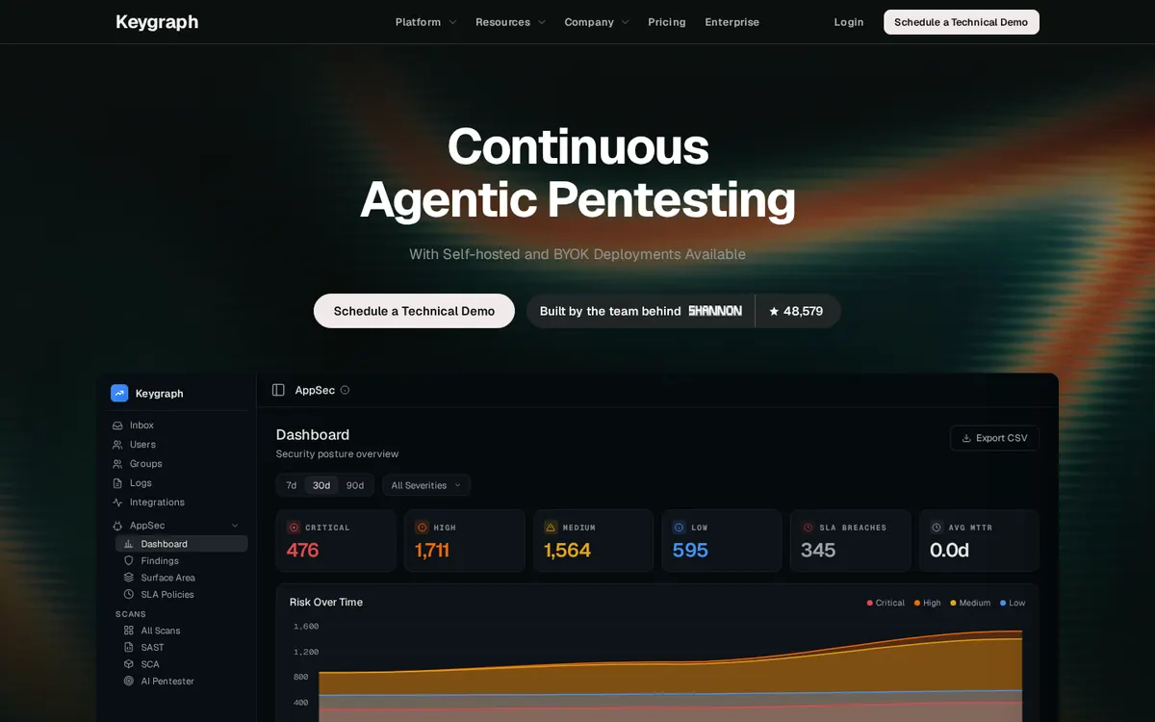
Task: Click the Logs icon in sidebar
Action: [x=117, y=483]
